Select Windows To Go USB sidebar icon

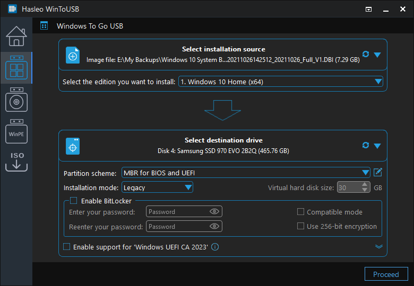click(x=16, y=67)
